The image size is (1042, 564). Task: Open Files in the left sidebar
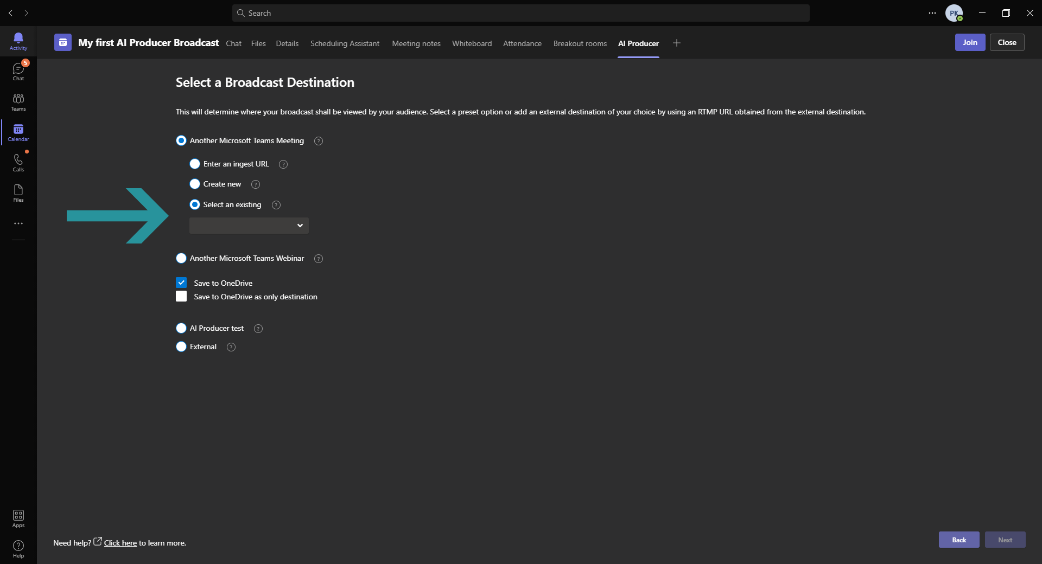(x=18, y=193)
